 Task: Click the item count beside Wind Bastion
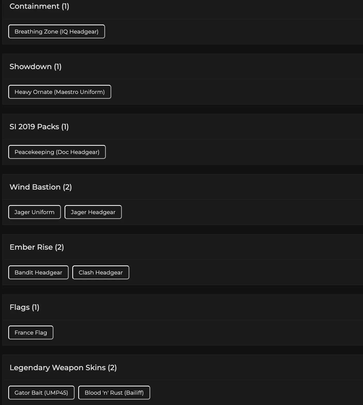[67, 187]
